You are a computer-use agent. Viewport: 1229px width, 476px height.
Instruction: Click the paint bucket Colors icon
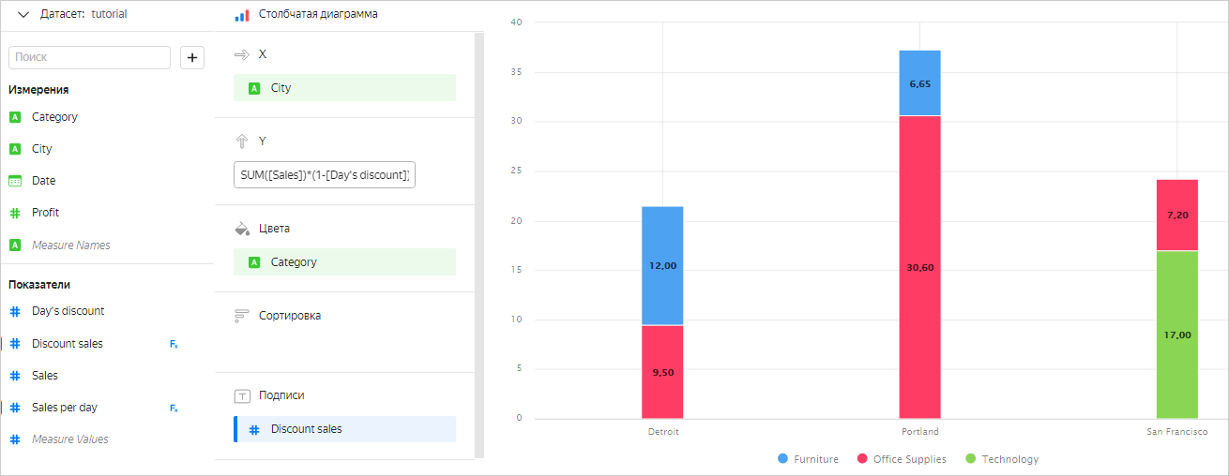242,229
